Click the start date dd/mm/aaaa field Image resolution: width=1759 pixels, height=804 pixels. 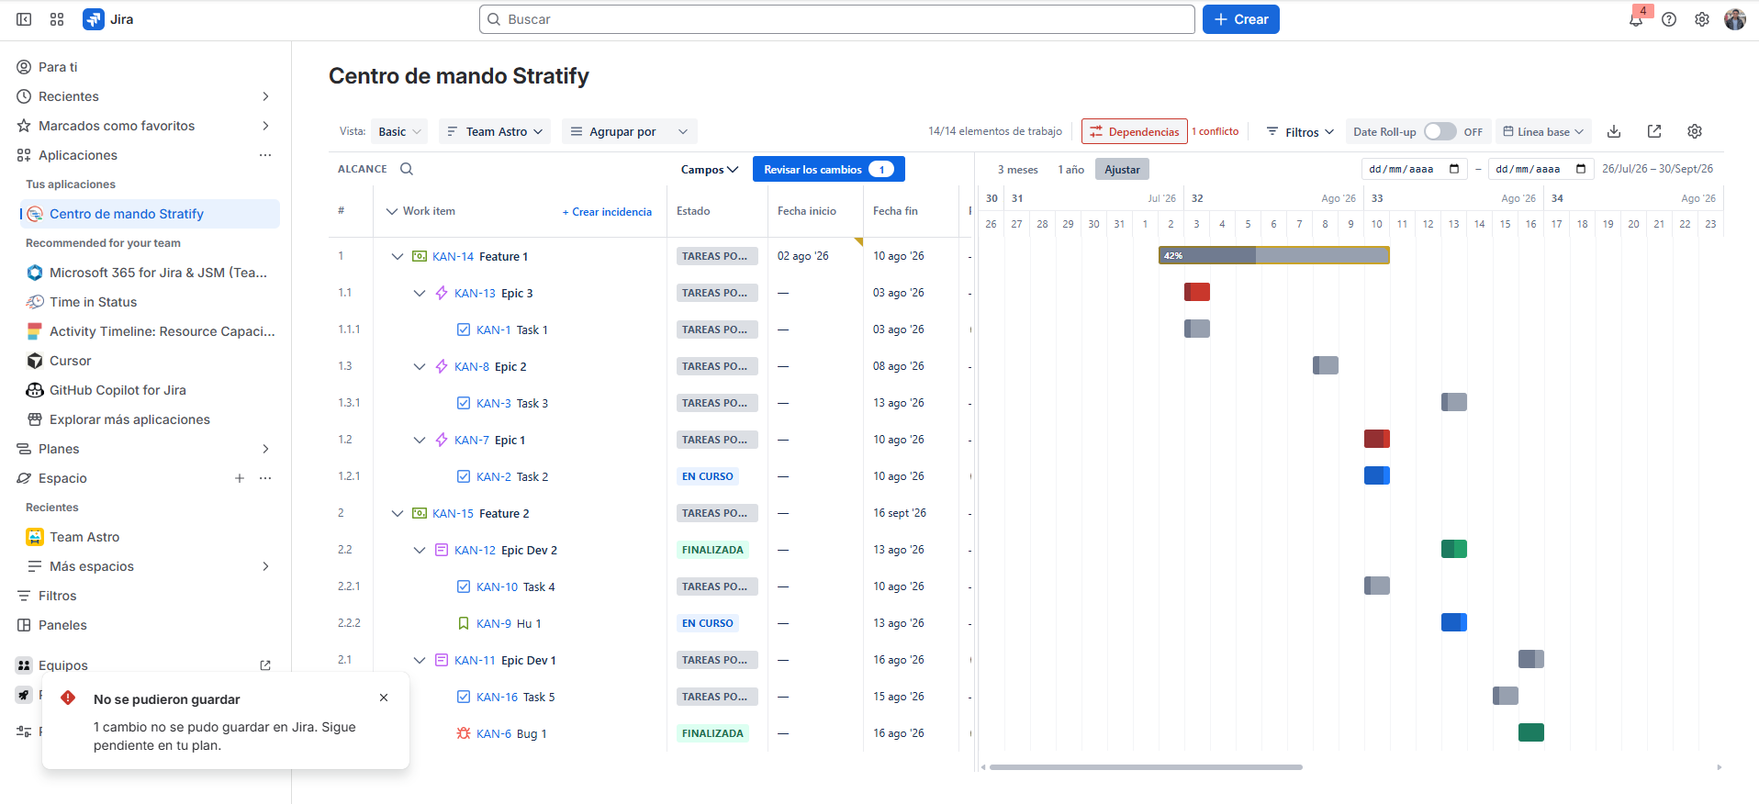[1413, 169]
